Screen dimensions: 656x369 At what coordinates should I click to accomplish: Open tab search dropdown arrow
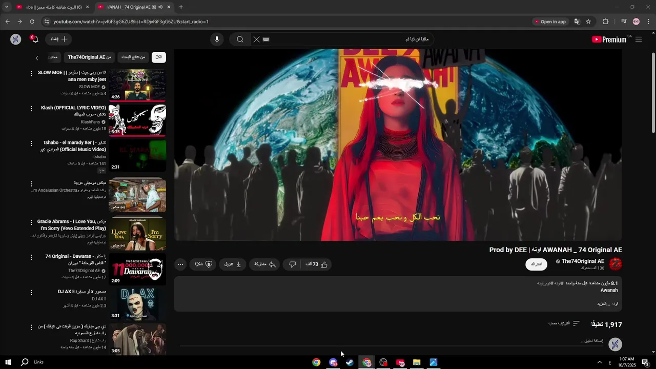coord(7,7)
